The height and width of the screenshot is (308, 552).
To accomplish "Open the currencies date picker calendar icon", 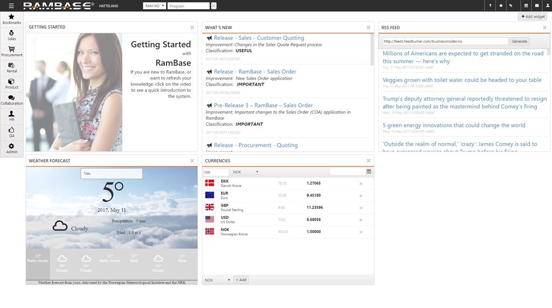I will [x=369, y=172].
